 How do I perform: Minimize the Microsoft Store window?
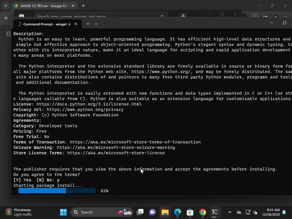click(209, 14)
